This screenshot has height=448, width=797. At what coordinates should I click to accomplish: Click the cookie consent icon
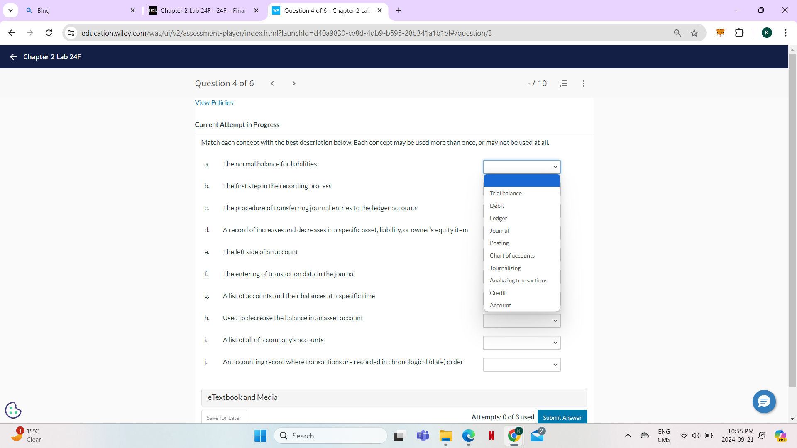point(13,410)
